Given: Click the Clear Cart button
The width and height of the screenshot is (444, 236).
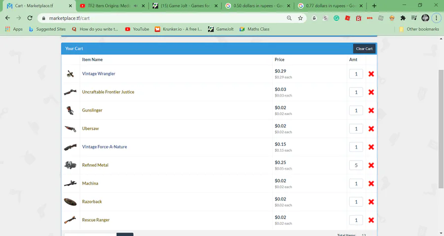Looking at the screenshot, I should pos(364,48).
